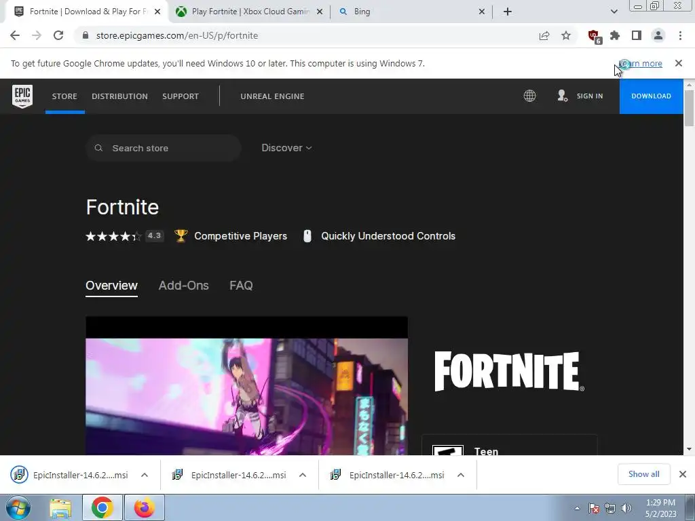Click the browser back arrow
The height and width of the screenshot is (521, 695).
15,35
